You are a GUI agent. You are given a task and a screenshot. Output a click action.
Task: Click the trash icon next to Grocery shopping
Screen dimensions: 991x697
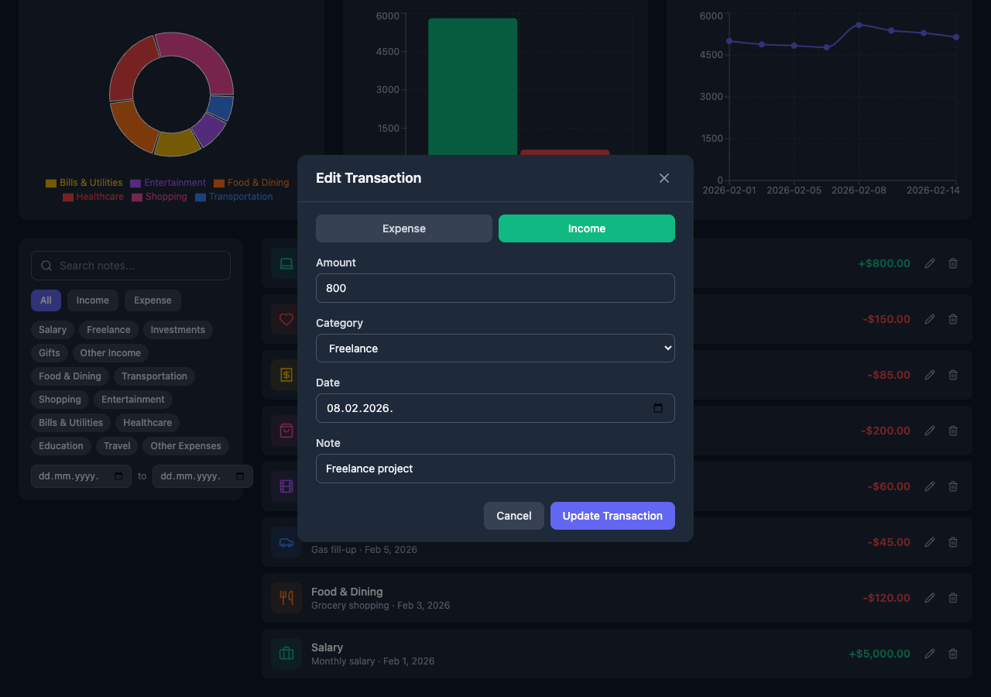point(952,598)
